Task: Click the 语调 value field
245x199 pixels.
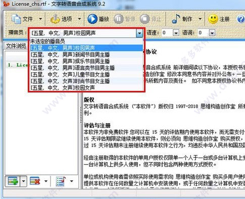Action: click(203, 33)
